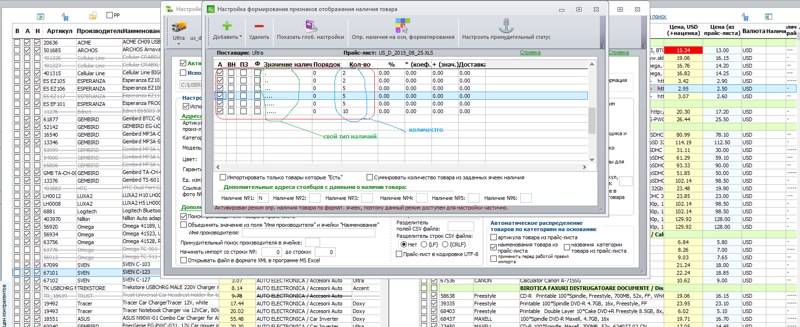Click the Ultra truck icon in settings window
Viewport: 800px width, 327px height.
(179, 27)
